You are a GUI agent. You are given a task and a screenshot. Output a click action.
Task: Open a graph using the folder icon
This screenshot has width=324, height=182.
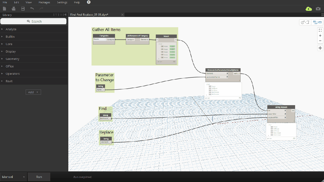[13, 8]
